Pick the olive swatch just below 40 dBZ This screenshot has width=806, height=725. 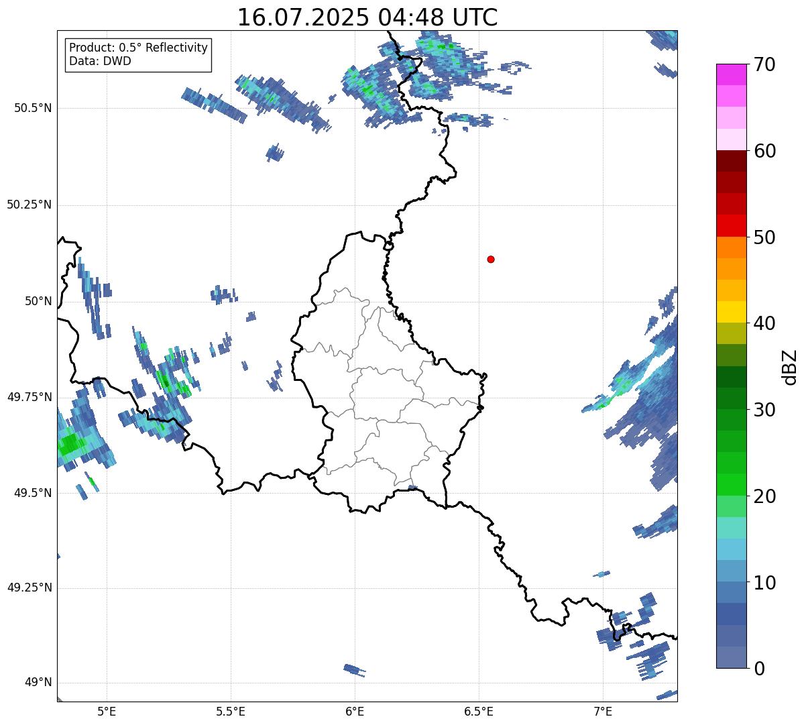(x=731, y=333)
